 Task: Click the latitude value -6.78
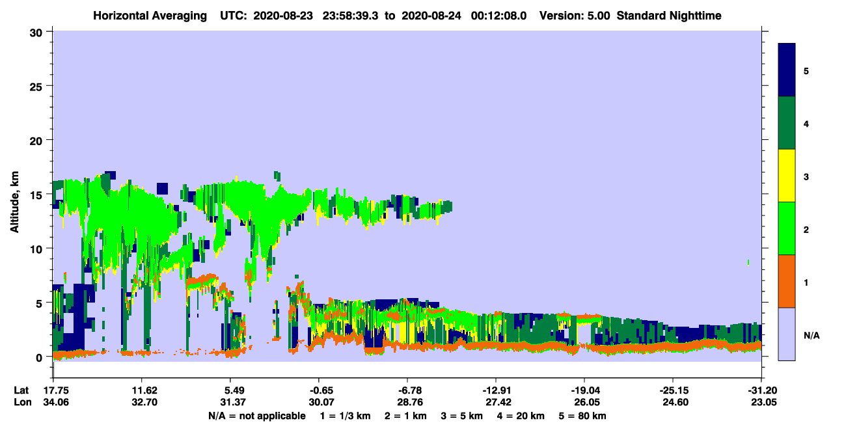(407, 390)
